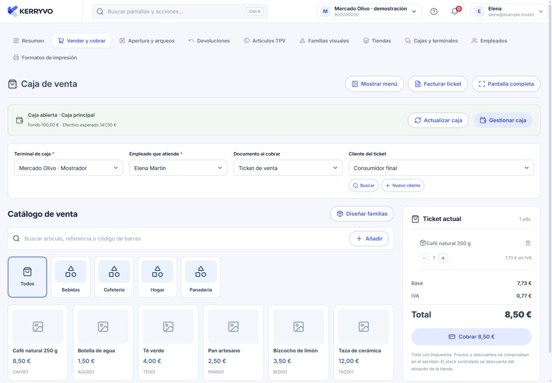The width and height of the screenshot is (552, 383).
Task: Add Taza de cerámica product to ticket
Action: (364, 343)
